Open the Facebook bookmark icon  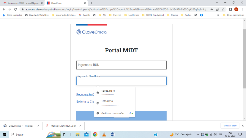click(x=201, y=15)
